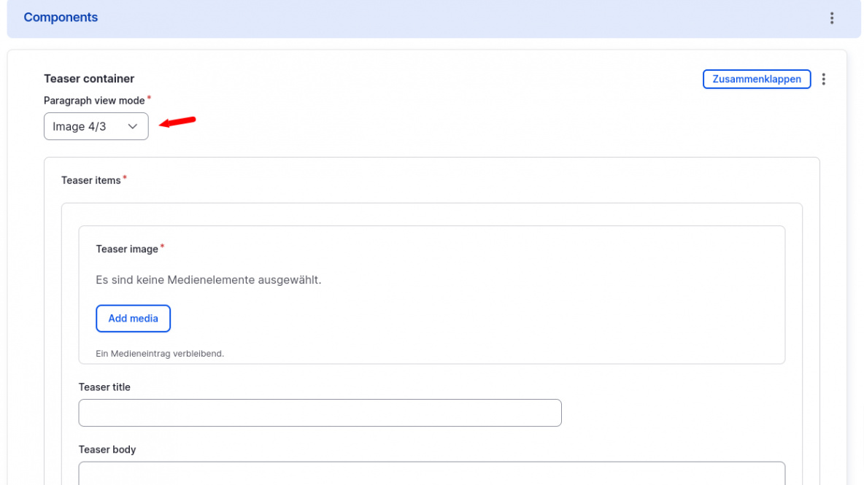Screen dimensions: 864x485
Task: Click the Components heading link
Action: click(61, 17)
